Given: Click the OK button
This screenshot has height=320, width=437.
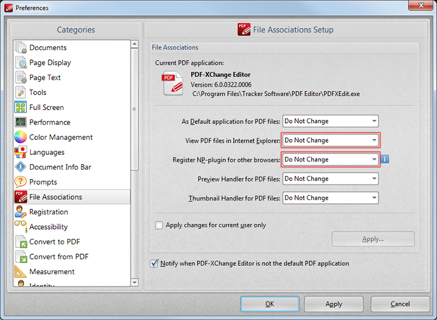Looking at the screenshot, I should click(270, 304).
